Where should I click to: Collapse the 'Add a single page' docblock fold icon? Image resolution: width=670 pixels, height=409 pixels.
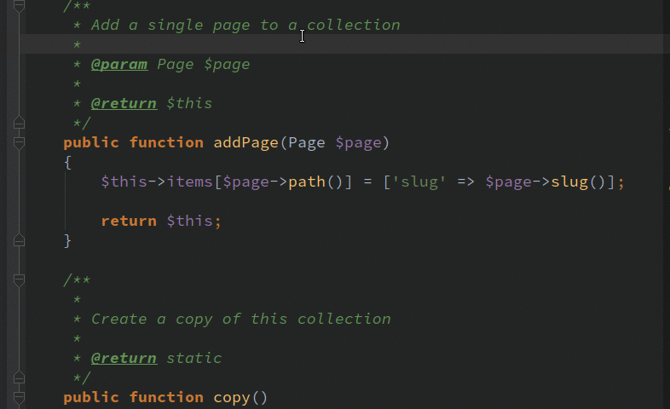point(19,6)
